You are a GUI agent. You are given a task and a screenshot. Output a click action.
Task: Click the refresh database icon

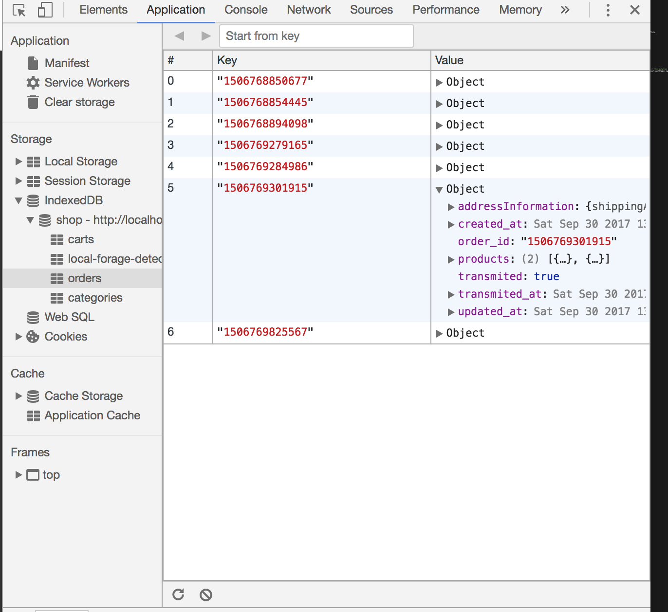(x=178, y=594)
